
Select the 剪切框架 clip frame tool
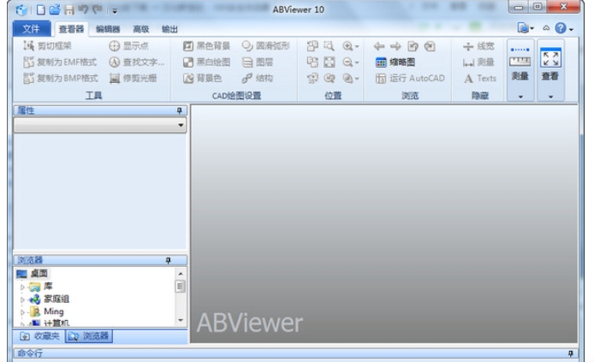click(x=47, y=46)
